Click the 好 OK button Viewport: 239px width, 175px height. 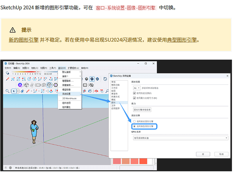point(203,154)
